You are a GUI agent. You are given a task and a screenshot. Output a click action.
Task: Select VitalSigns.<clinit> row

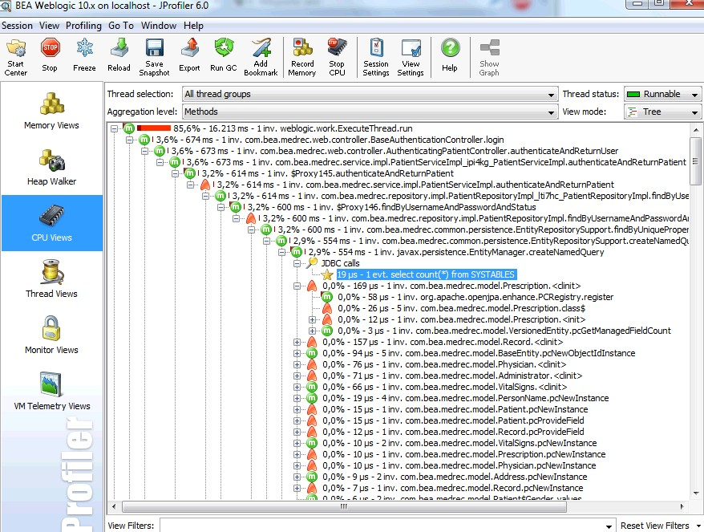(x=444, y=387)
